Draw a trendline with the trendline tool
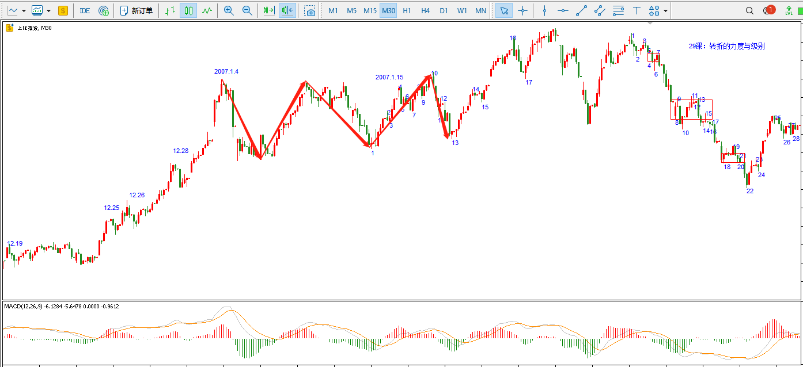The height and width of the screenshot is (367, 803). (582, 10)
